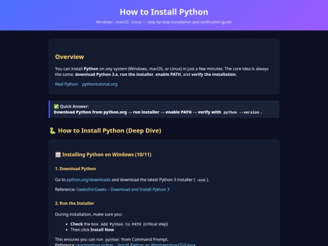
Task: Click the 'Quick Answer:' label
Action: click(74, 106)
